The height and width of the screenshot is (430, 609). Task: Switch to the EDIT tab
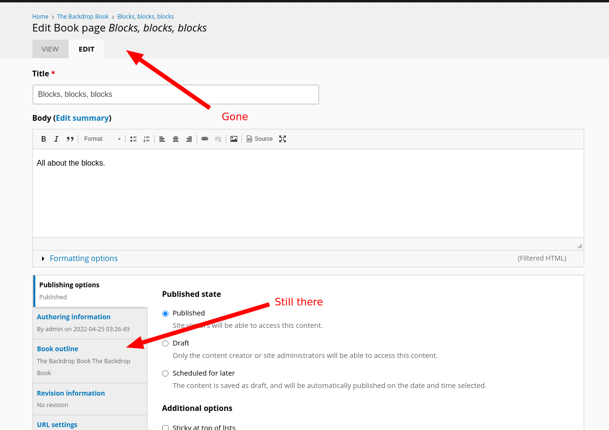tap(86, 49)
